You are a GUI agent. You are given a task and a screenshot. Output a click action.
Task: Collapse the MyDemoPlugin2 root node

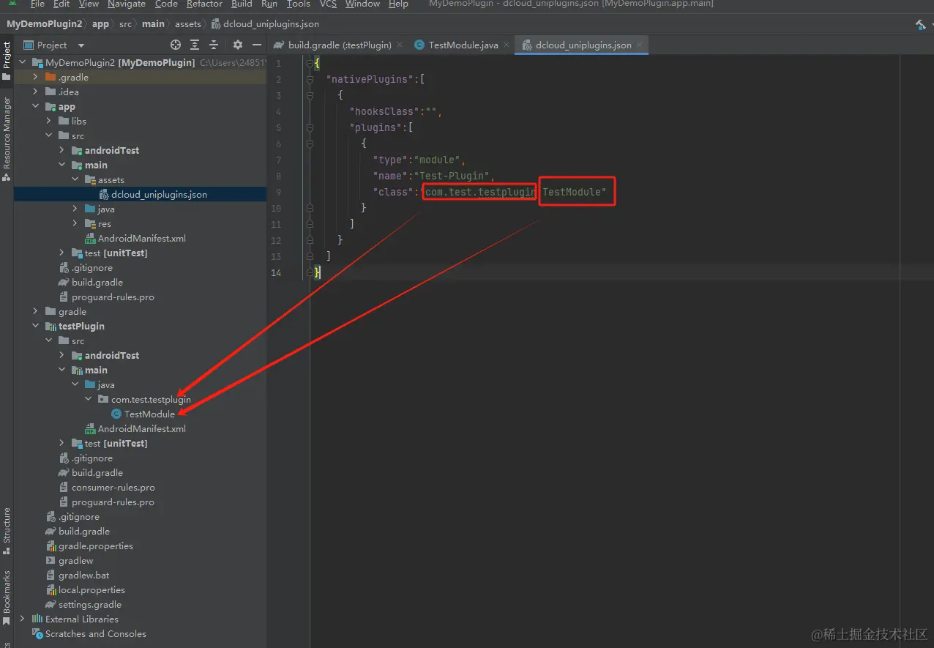coord(23,62)
